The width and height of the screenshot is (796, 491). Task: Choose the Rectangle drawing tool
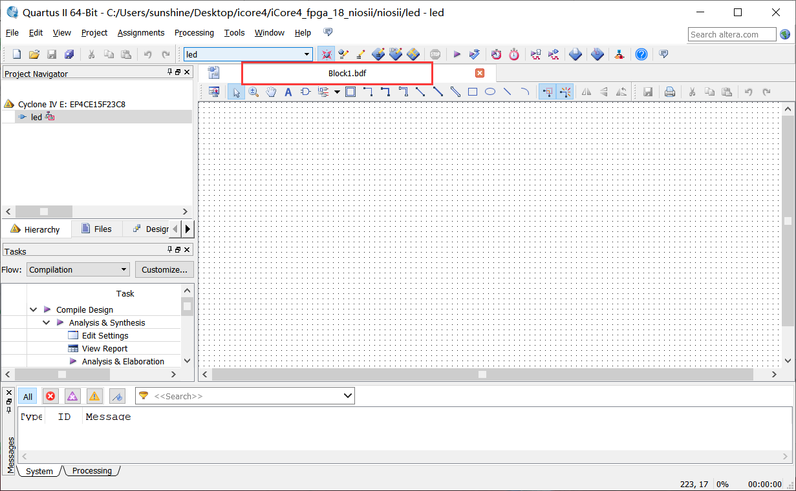click(473, 92)
